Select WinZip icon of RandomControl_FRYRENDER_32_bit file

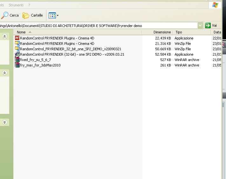(x=17, y=49)
